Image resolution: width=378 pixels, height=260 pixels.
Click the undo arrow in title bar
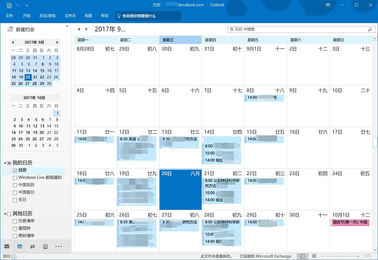coord(18,5)
